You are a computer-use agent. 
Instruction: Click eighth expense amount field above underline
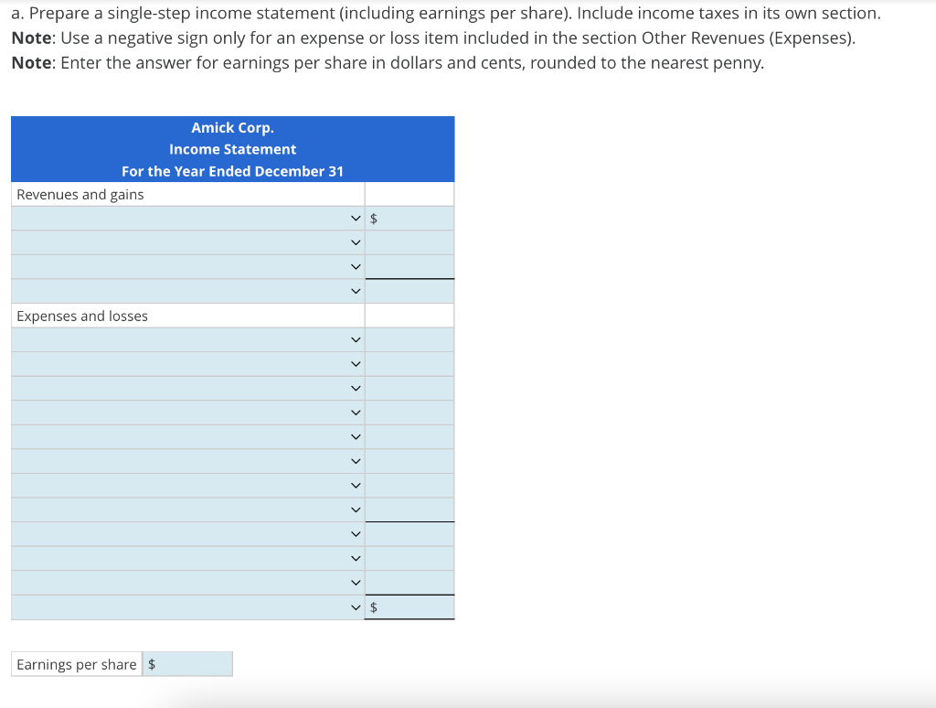click(x=409, y=510)
